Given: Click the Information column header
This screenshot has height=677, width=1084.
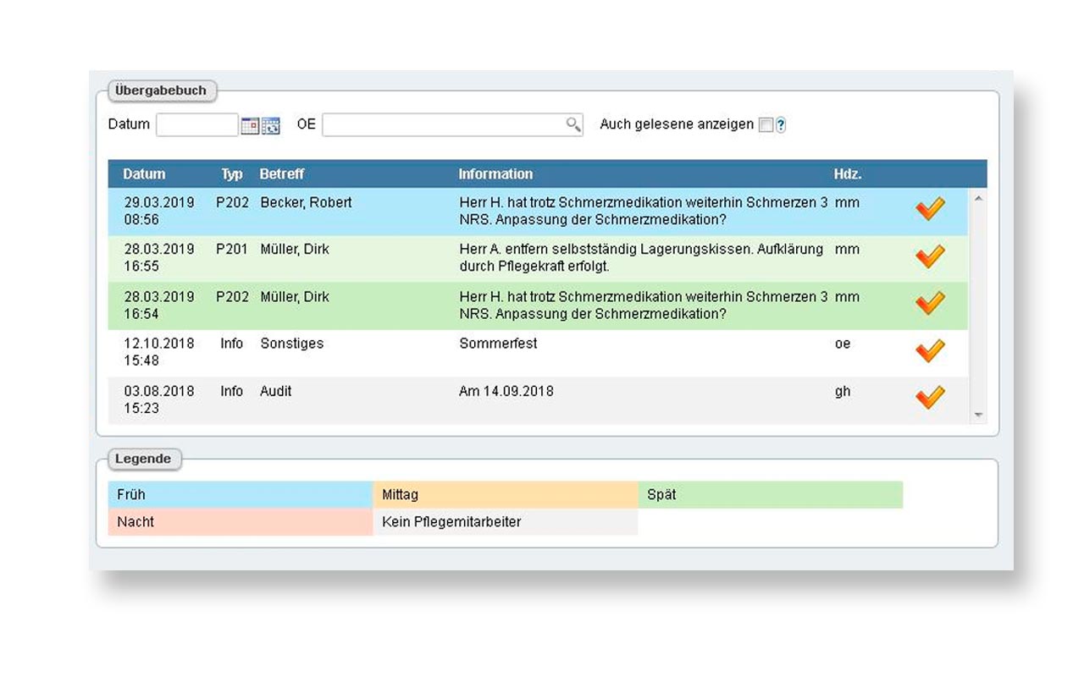Looking at the screenshot, I should click(x=495, y=174).
